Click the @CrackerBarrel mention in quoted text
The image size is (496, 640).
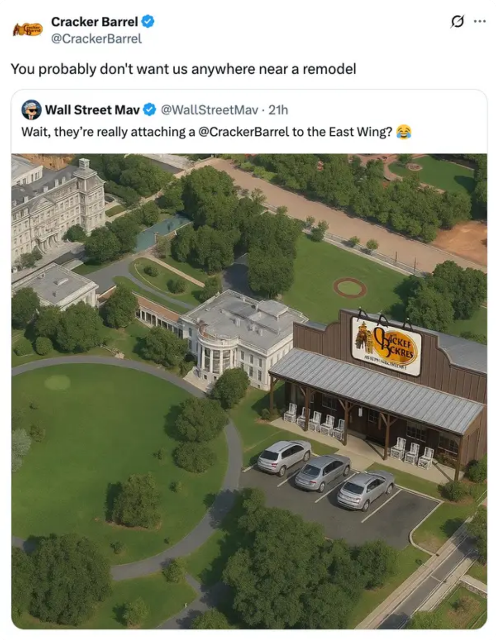(243, 132)
